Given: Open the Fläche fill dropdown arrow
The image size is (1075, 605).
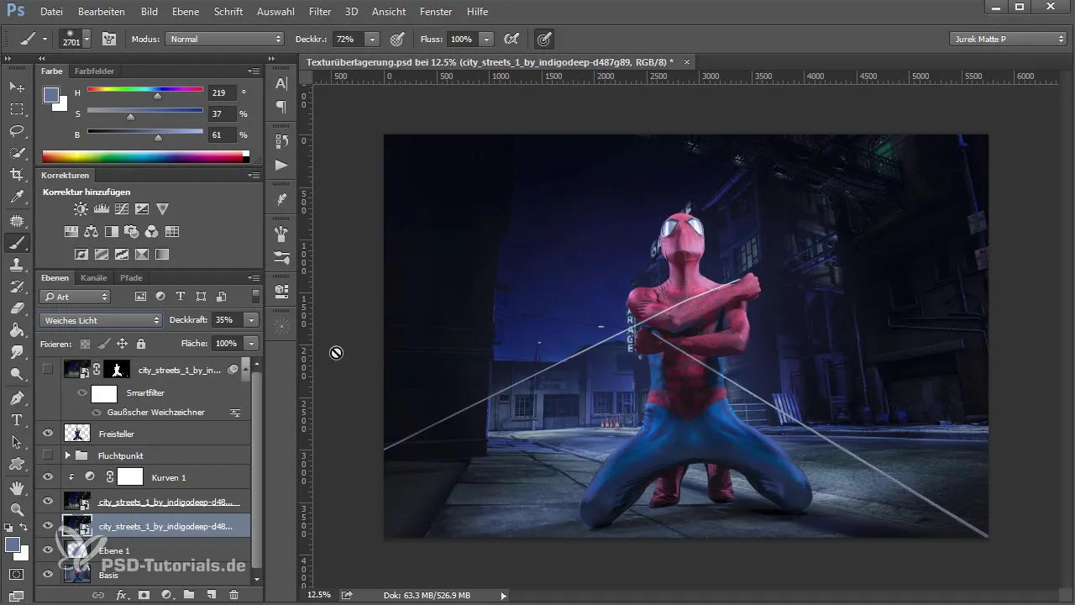Looking at the screenshot, I should (250, 344).
